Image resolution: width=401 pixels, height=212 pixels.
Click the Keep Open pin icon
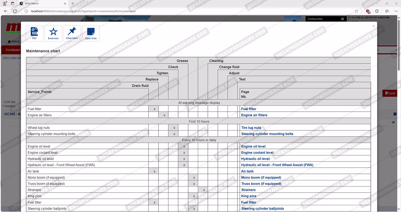(72, 33)
